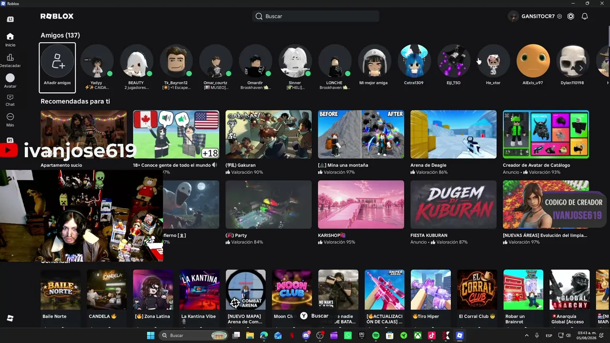Image resolution: width=610 pixels, height=343 pixels.
Task: Open the 18+ Conoce gente game
Action: click(176, 134)
